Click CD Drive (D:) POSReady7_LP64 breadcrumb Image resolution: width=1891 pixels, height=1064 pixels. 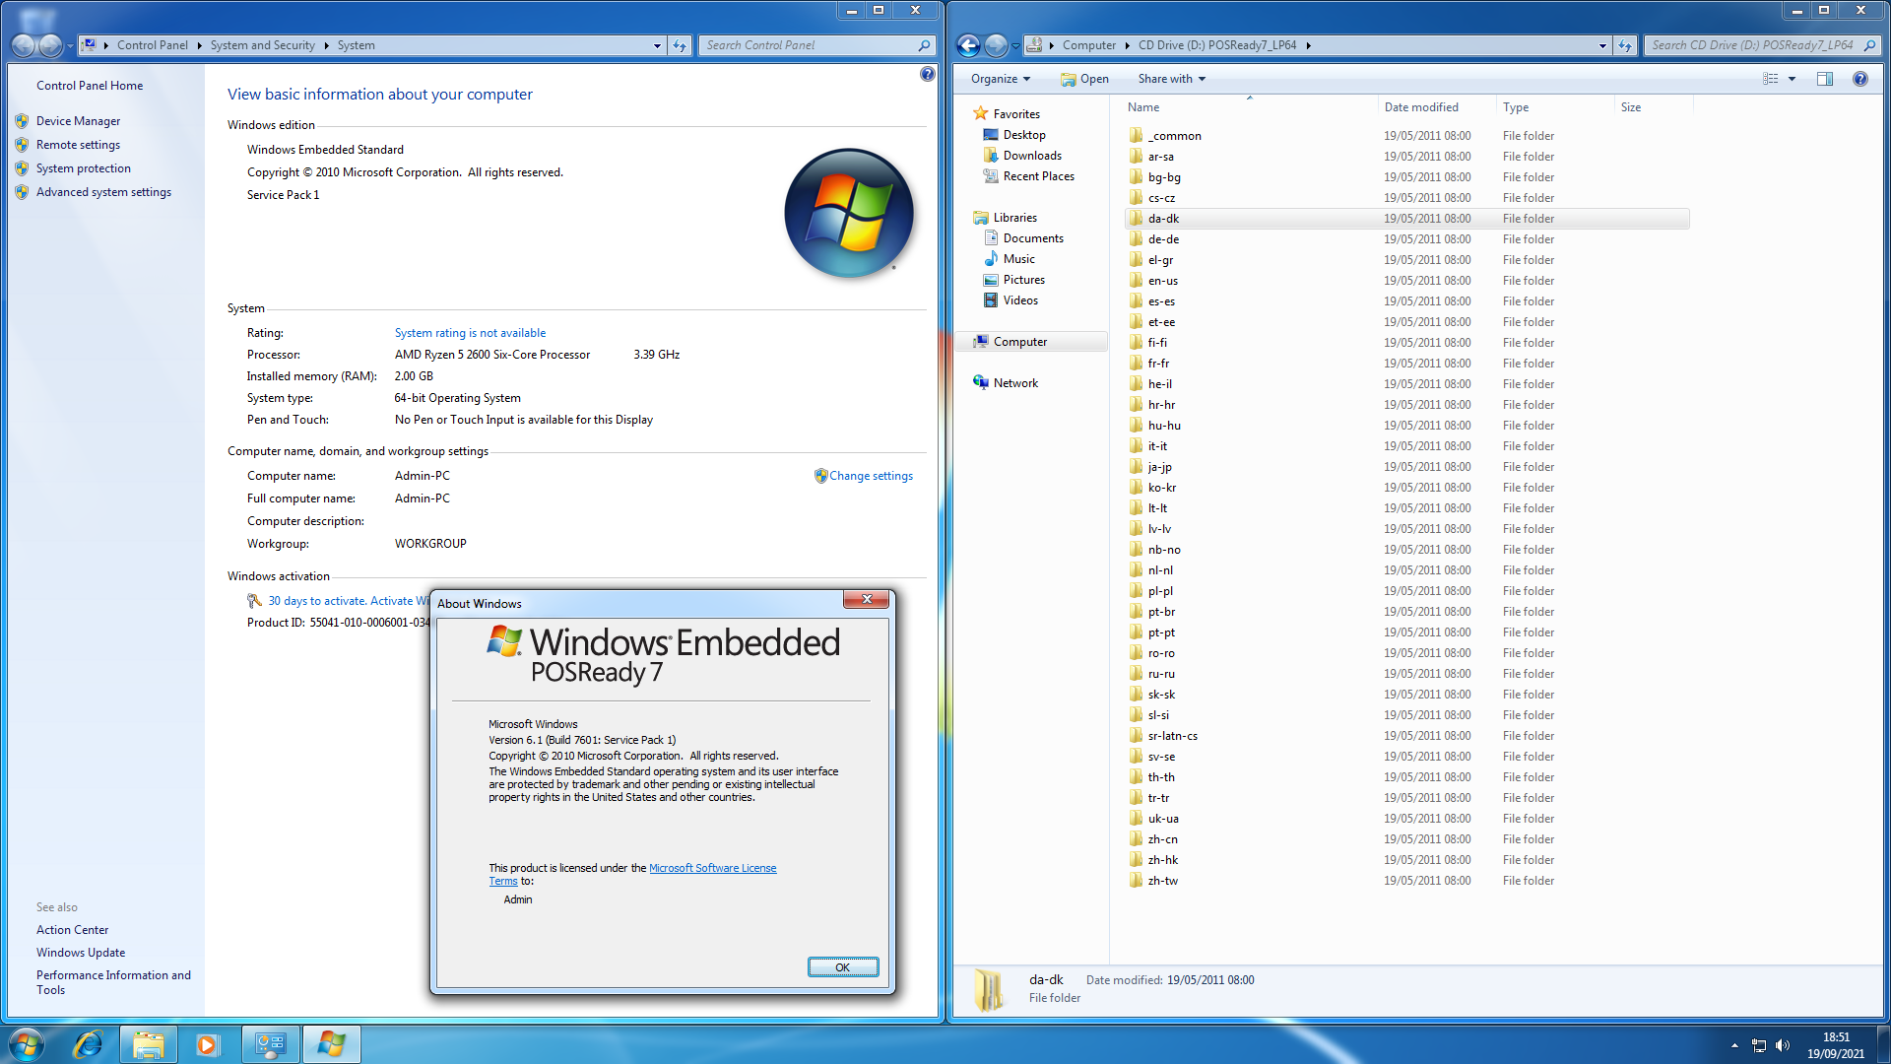pyautogui.click(x=1217, y=45)
